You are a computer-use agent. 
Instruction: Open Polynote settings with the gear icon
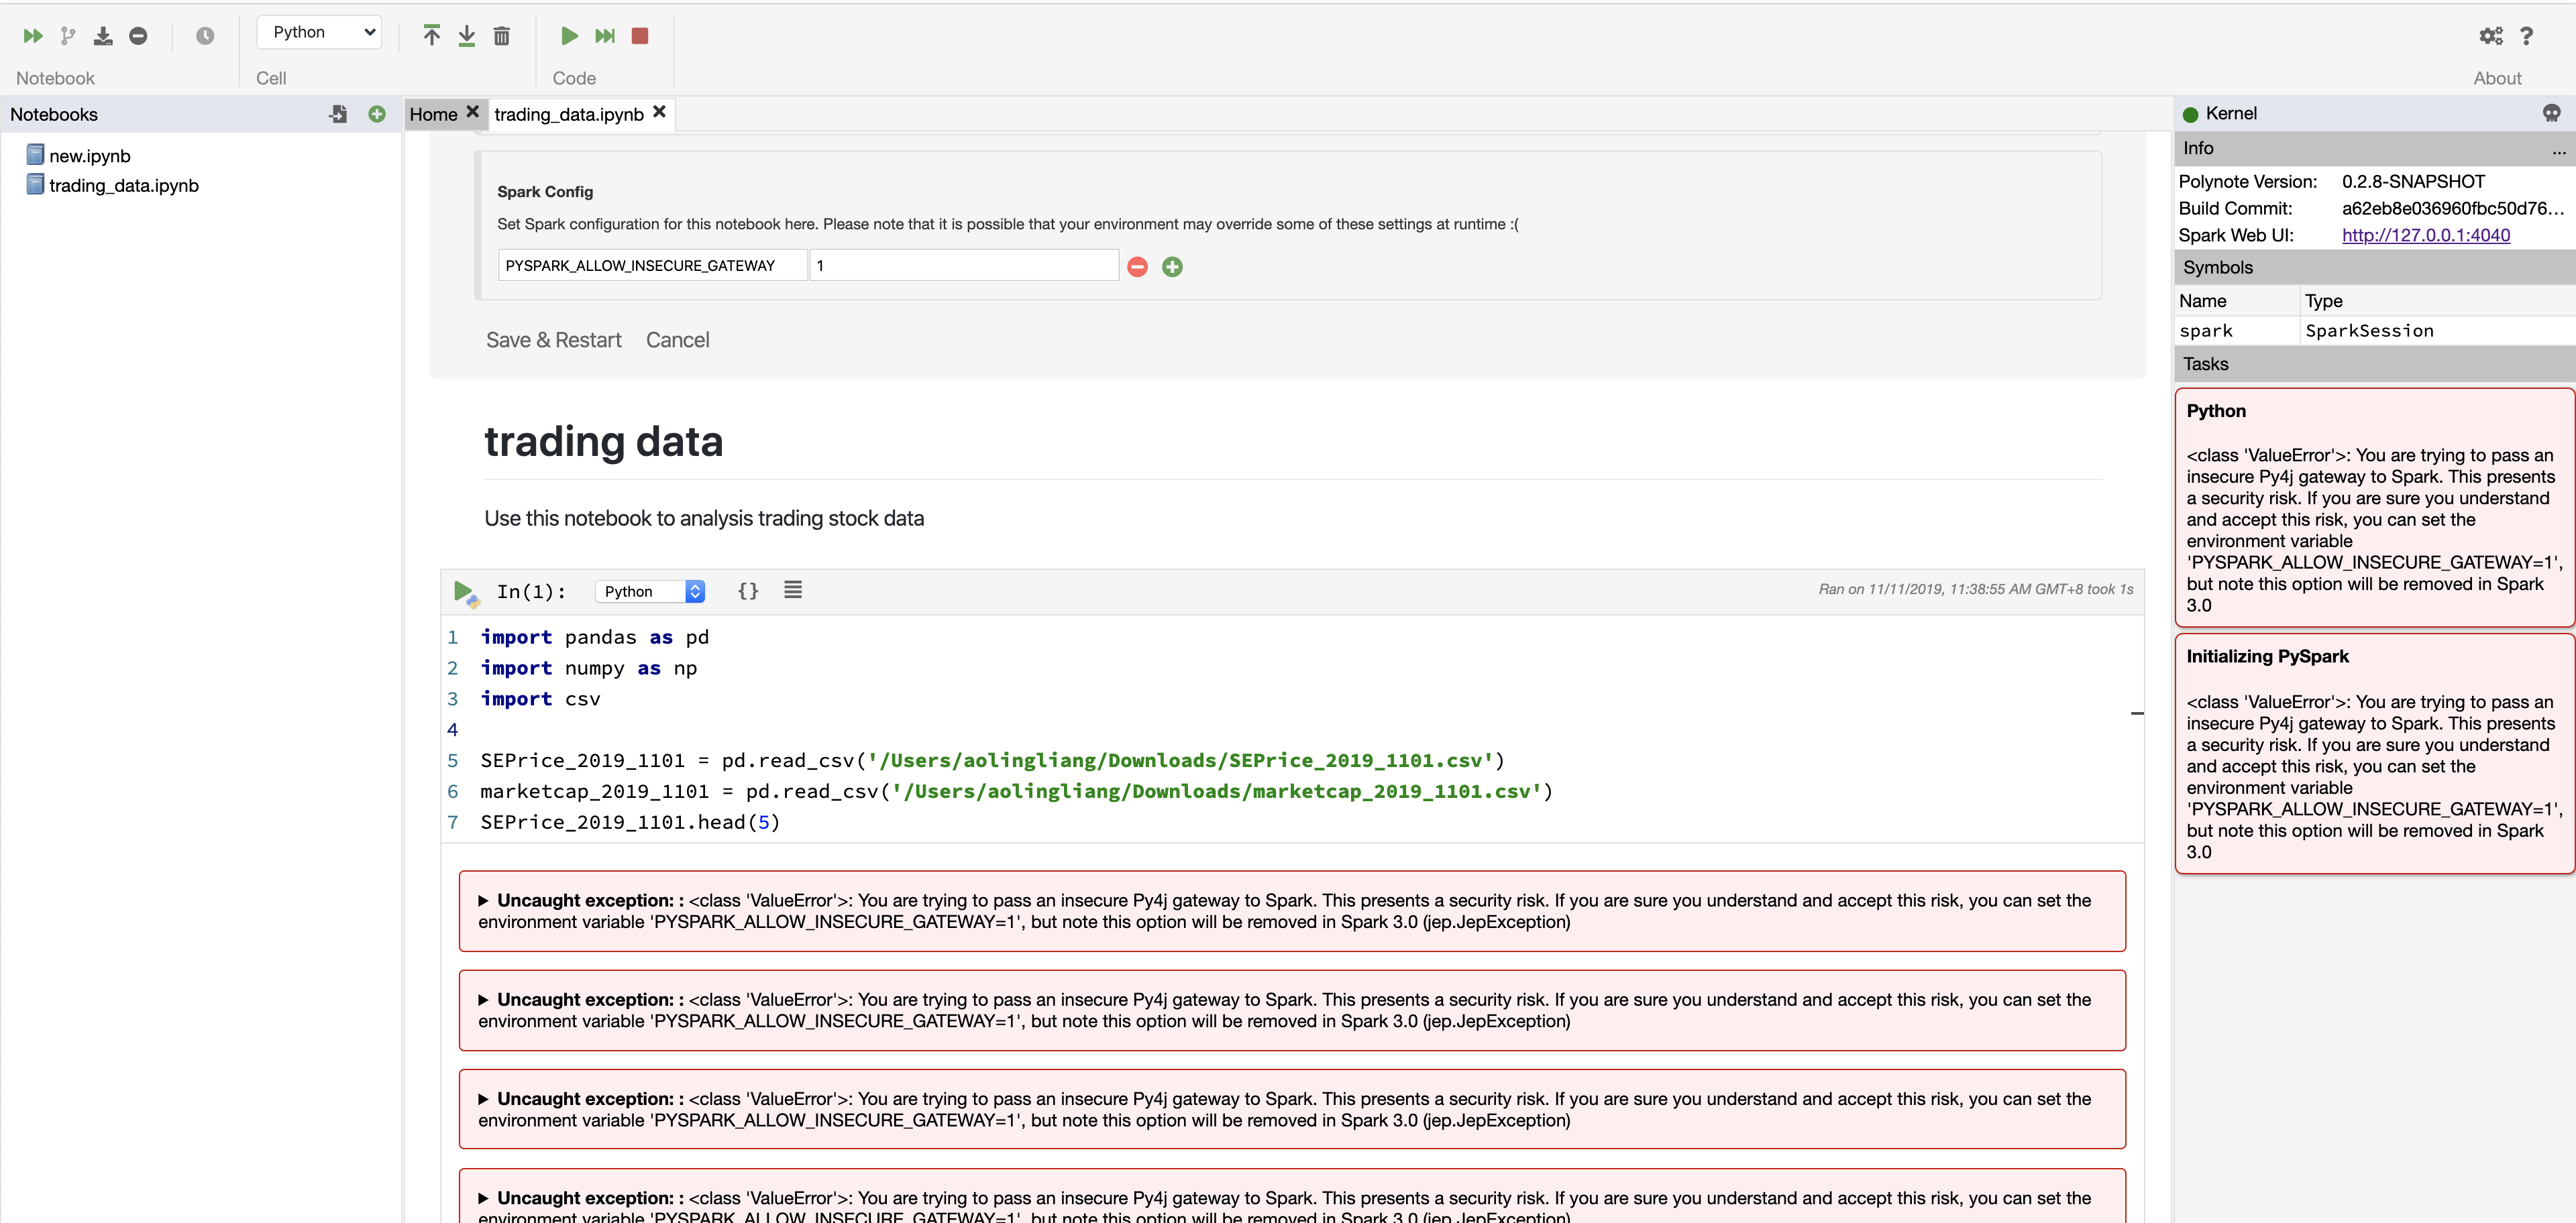[2491, 35]
